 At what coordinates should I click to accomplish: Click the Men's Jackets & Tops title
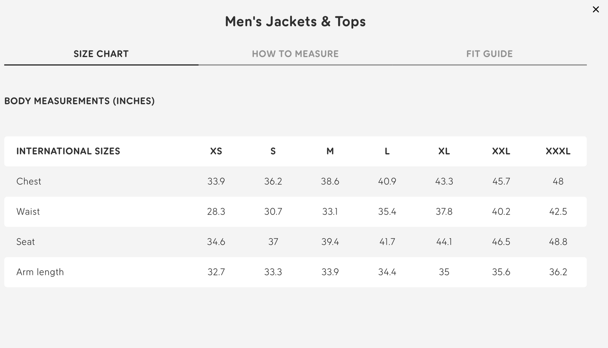tap(295, 22)
